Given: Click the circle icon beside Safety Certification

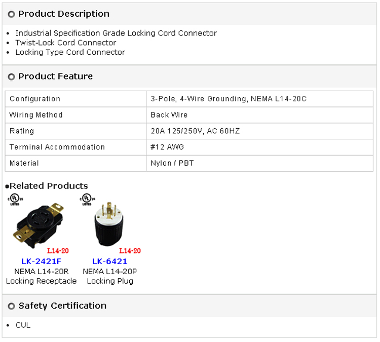Looking at the screenshot, I should pos(12,306).
